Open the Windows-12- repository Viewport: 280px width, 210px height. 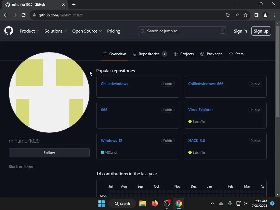click(x=112, y=141)
